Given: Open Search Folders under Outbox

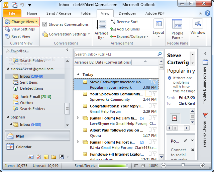Looking at the screenshot, I should (x=32, y=109).
